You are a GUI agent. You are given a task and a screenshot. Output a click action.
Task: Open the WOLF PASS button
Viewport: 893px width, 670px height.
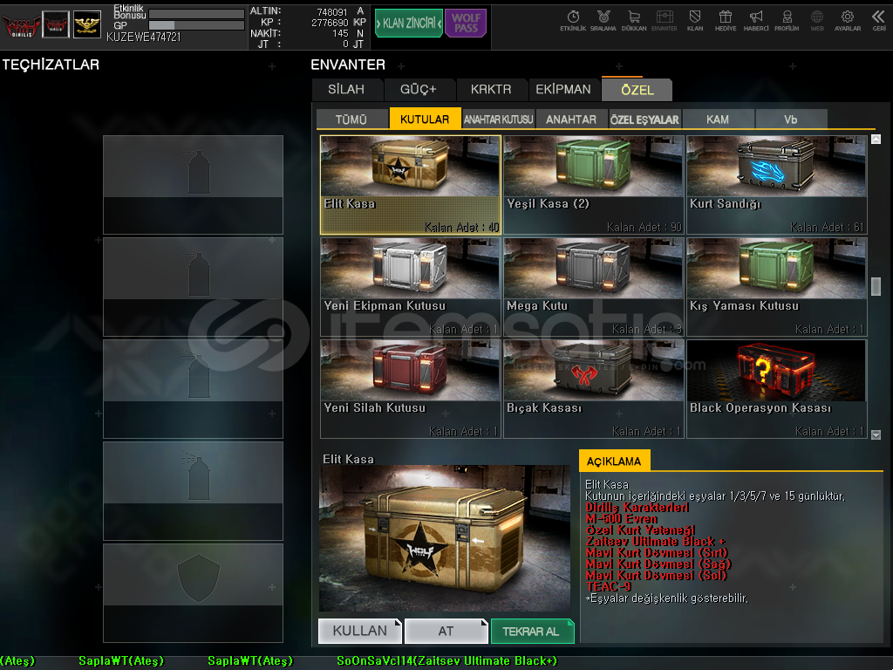[466, 24]
